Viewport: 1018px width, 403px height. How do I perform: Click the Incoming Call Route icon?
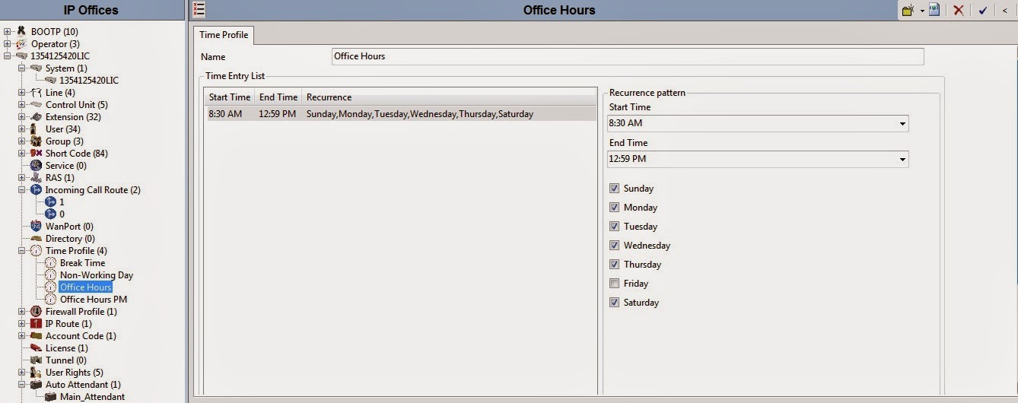36,189
